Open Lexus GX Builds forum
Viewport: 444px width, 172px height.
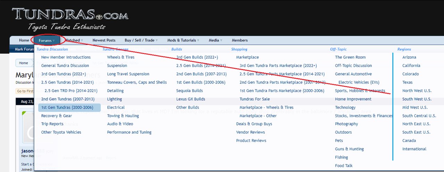[191, 99]
